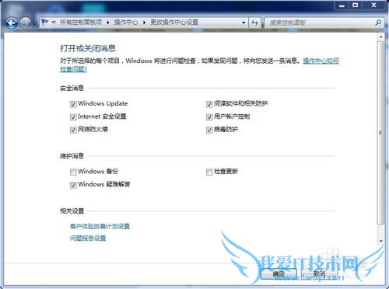This screenshot has height=289, width=389.
Task: Click the 安全消息 section label
Action: 72,89
